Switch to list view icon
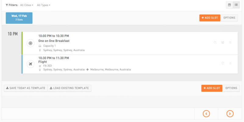244x122 pixels. click(x=236, y=5)
